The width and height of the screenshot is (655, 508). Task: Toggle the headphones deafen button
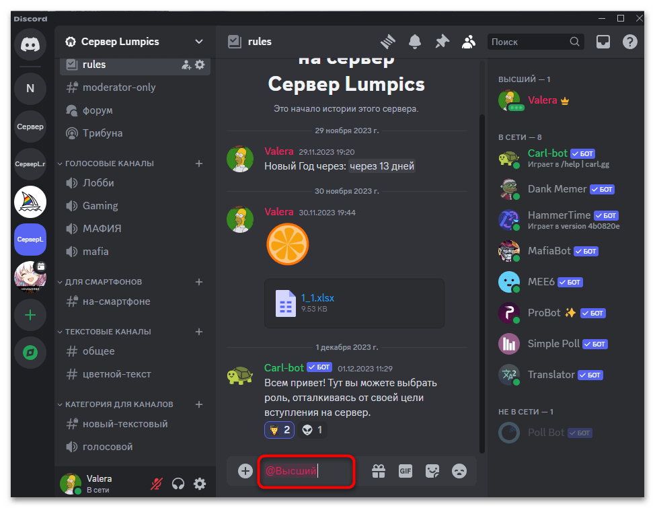(178, 484)
